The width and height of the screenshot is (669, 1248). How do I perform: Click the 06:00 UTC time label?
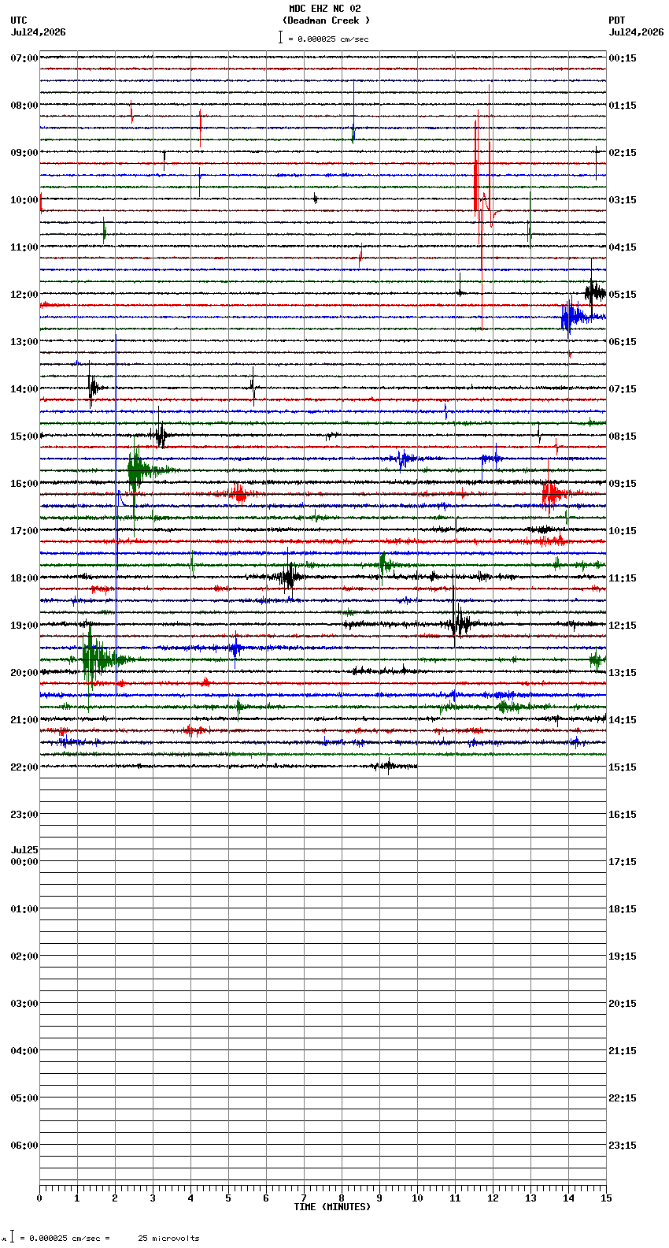[x=24, y=1146]
